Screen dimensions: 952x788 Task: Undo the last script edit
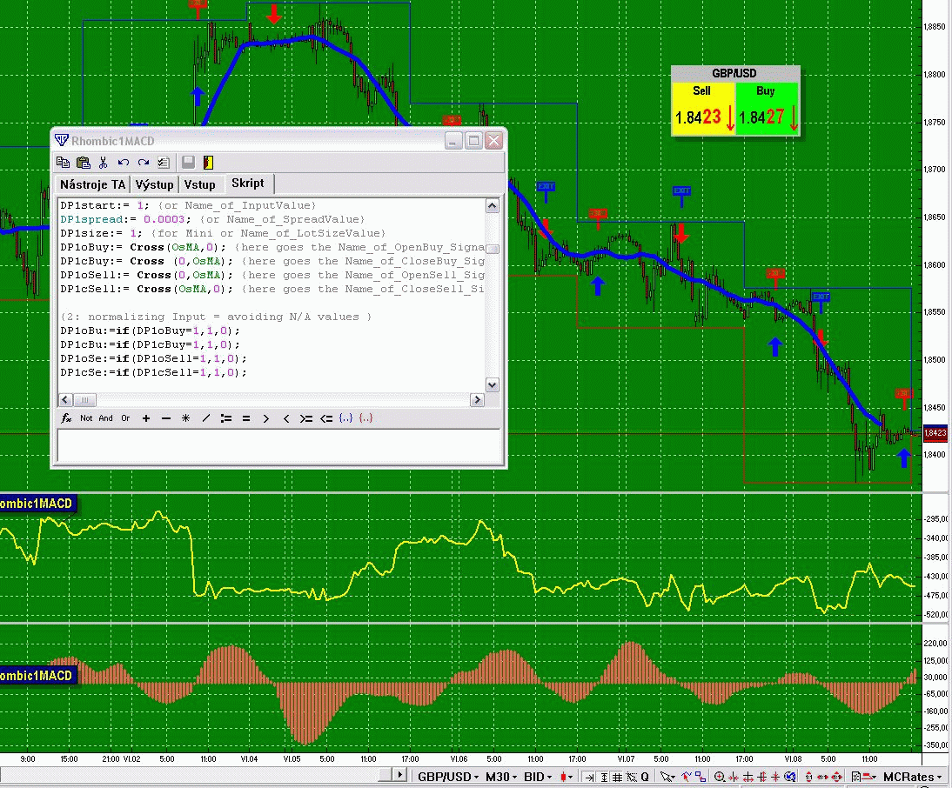pos(124,163)
